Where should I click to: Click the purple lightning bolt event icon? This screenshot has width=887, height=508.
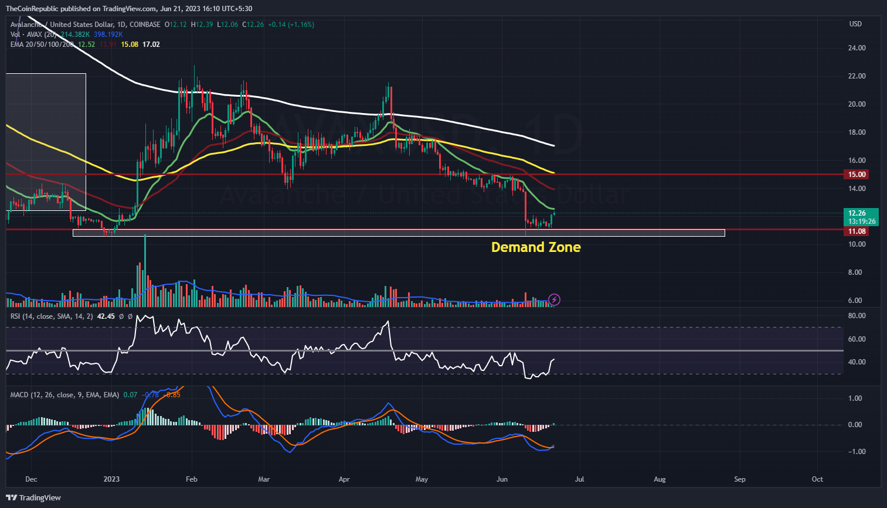click(555, 300)
